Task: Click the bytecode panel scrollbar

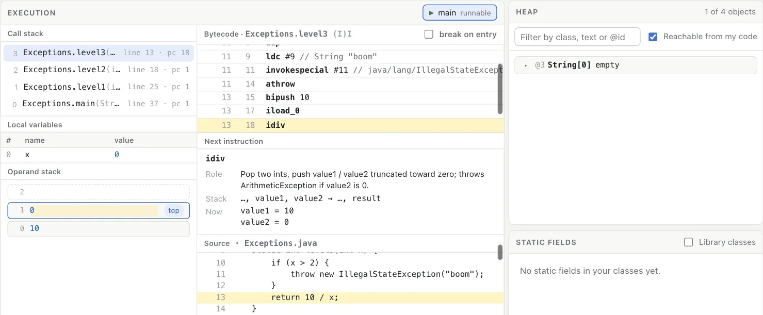Action: click(x=500, y=89)
